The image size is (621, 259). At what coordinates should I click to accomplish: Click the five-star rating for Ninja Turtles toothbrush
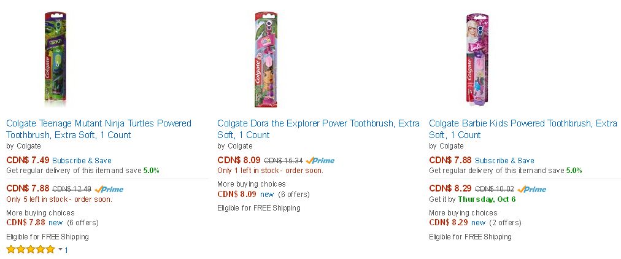(x=31, y=250)
